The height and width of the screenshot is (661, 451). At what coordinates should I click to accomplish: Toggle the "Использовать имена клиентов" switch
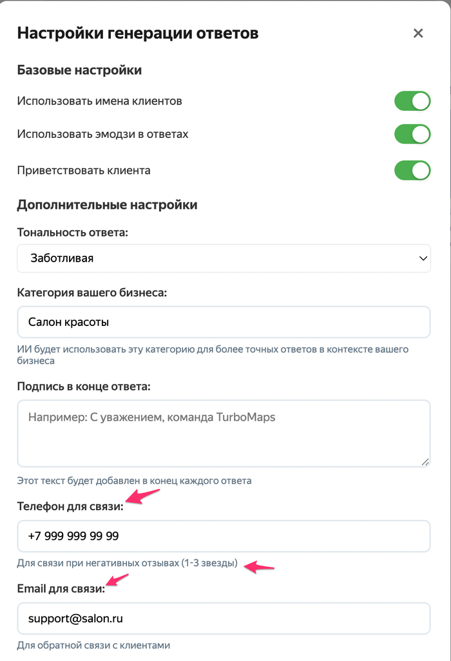coord(412,101)
